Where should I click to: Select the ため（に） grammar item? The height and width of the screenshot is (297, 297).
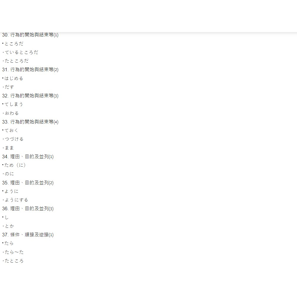click(15, 165)
